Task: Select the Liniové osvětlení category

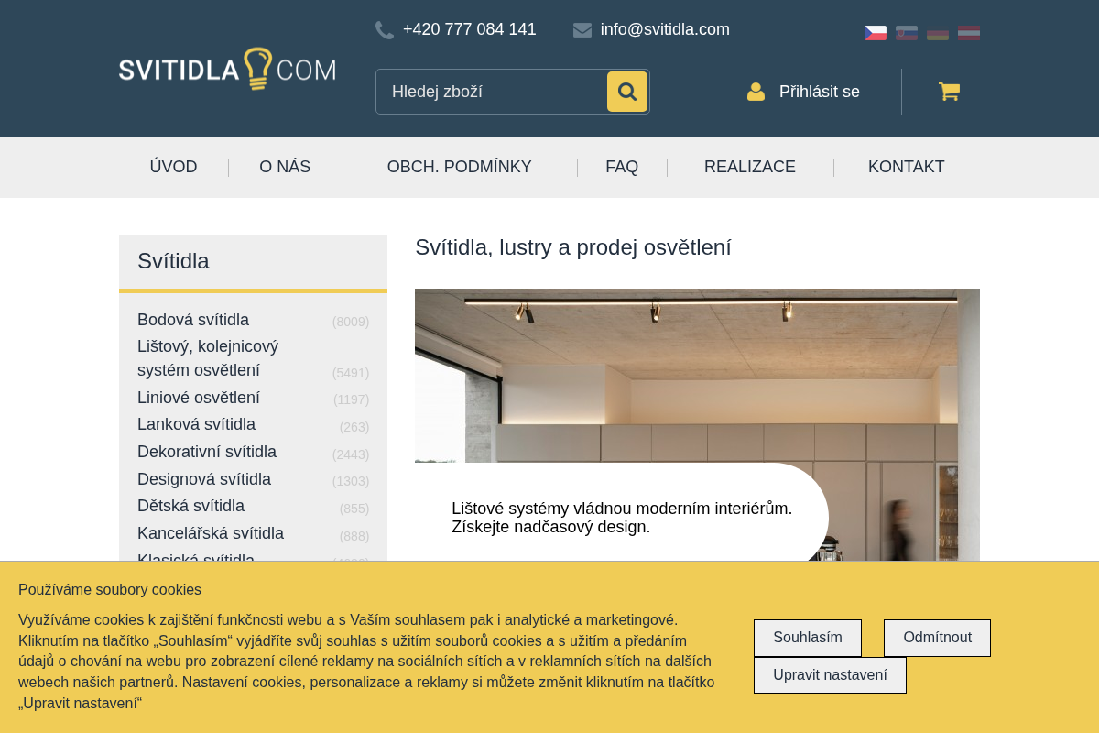Action: 199,398
